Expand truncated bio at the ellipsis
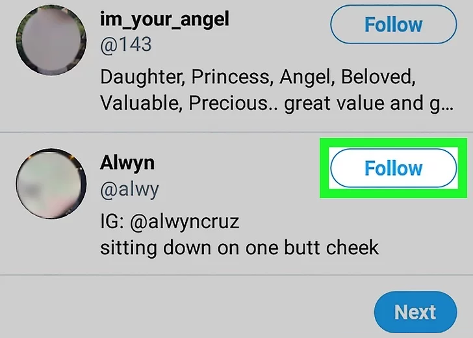 [x=447, y=105]
